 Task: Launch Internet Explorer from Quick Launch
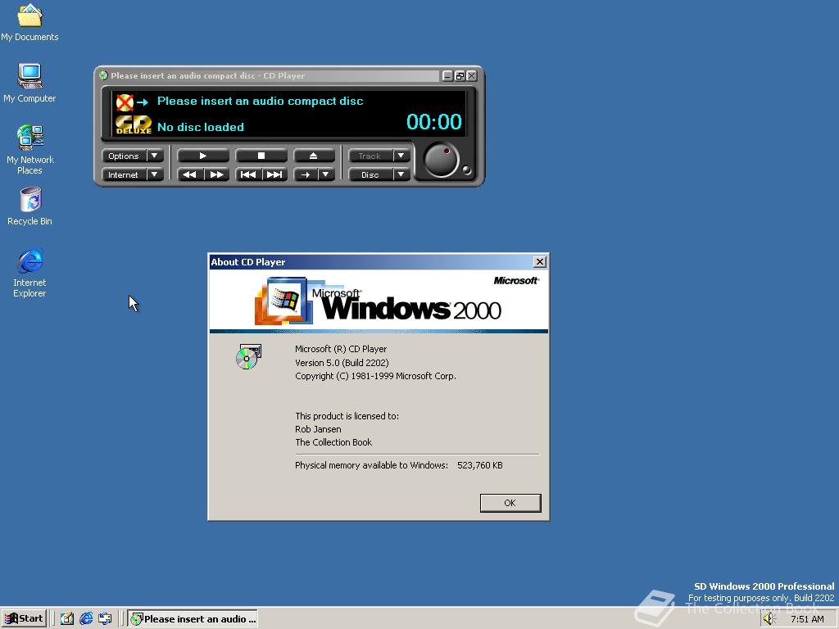click(86, 619)
